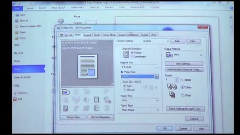
Task: Click the single blank page icon in status grid
Action: click(96, 100)
